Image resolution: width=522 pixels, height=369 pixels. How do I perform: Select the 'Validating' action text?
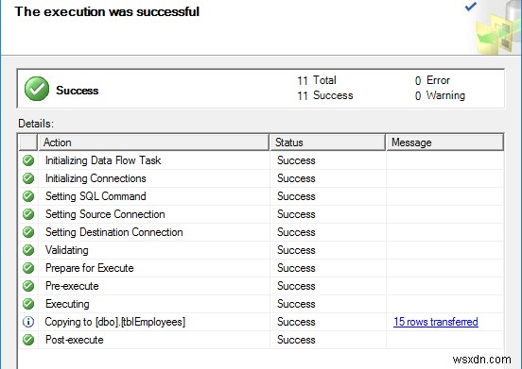pos(67,250)
